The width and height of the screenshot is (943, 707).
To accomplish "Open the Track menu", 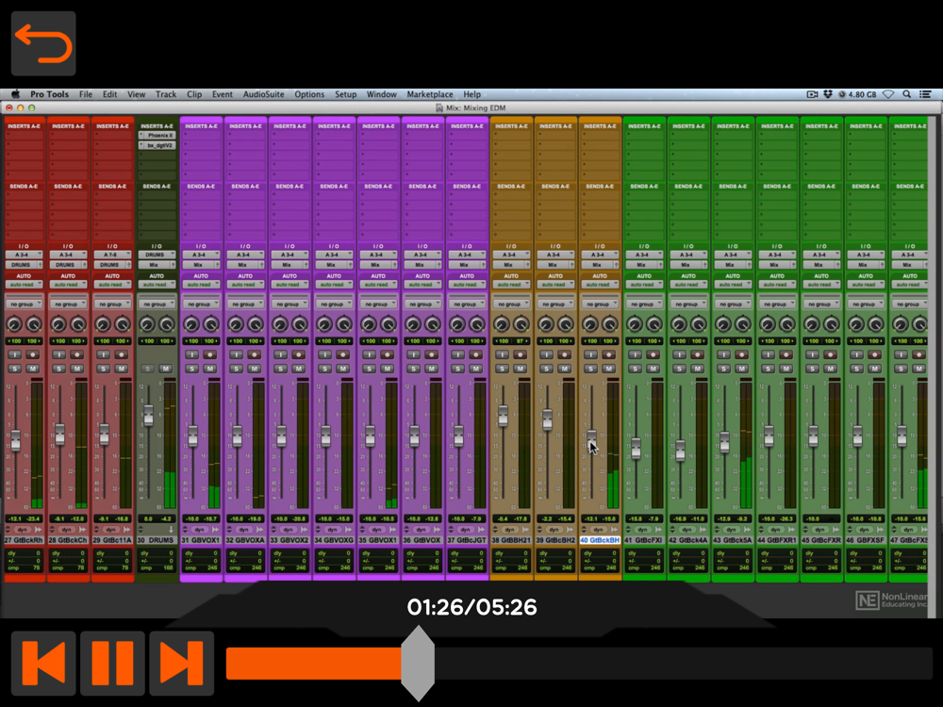I will point(166,93).
